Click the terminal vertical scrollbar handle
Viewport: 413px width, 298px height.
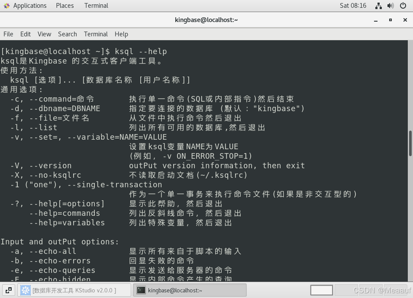(410, 143)
